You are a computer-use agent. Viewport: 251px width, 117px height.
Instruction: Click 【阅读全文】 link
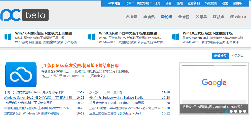(x=97, y=76)
